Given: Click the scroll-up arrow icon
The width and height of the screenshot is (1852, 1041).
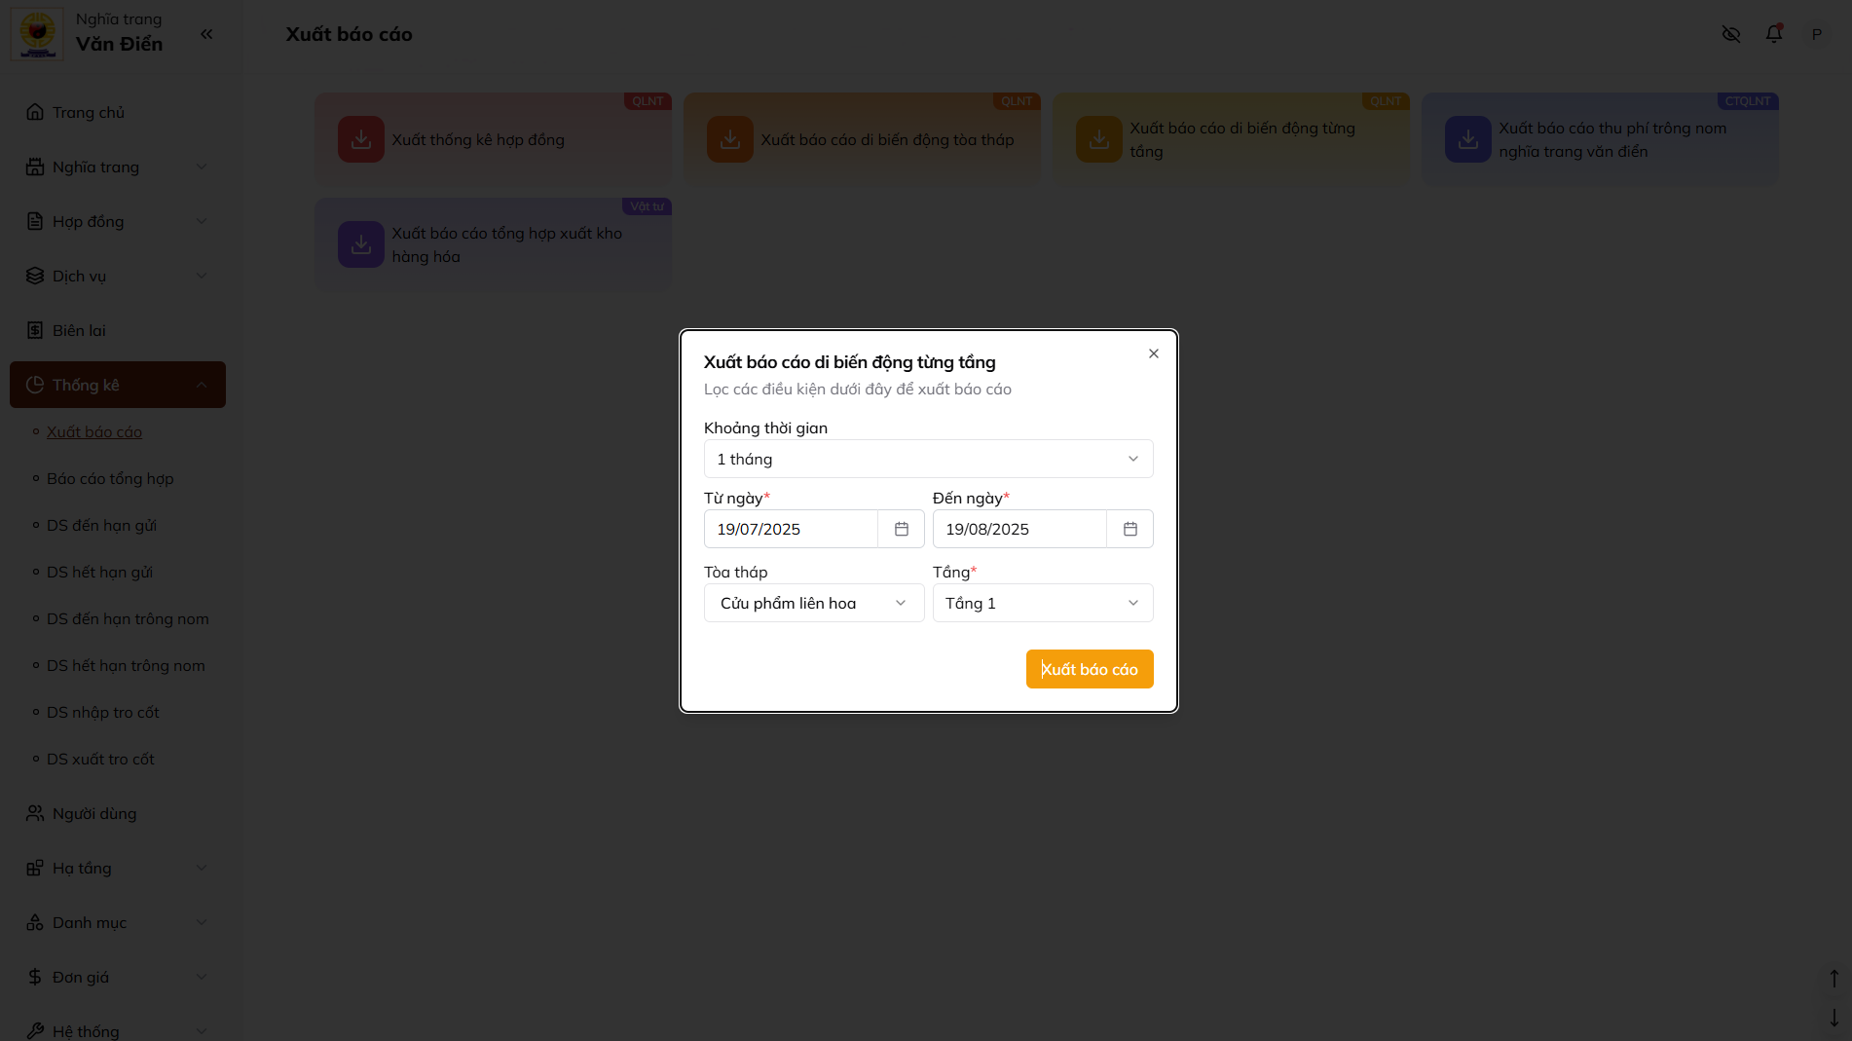Looking at the screenshot, I should [1833, 978].
